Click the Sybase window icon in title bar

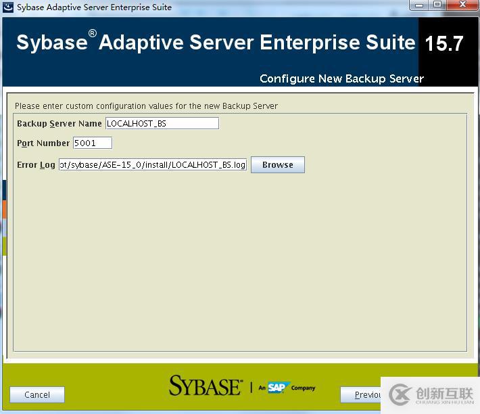[x=7, y=7]
